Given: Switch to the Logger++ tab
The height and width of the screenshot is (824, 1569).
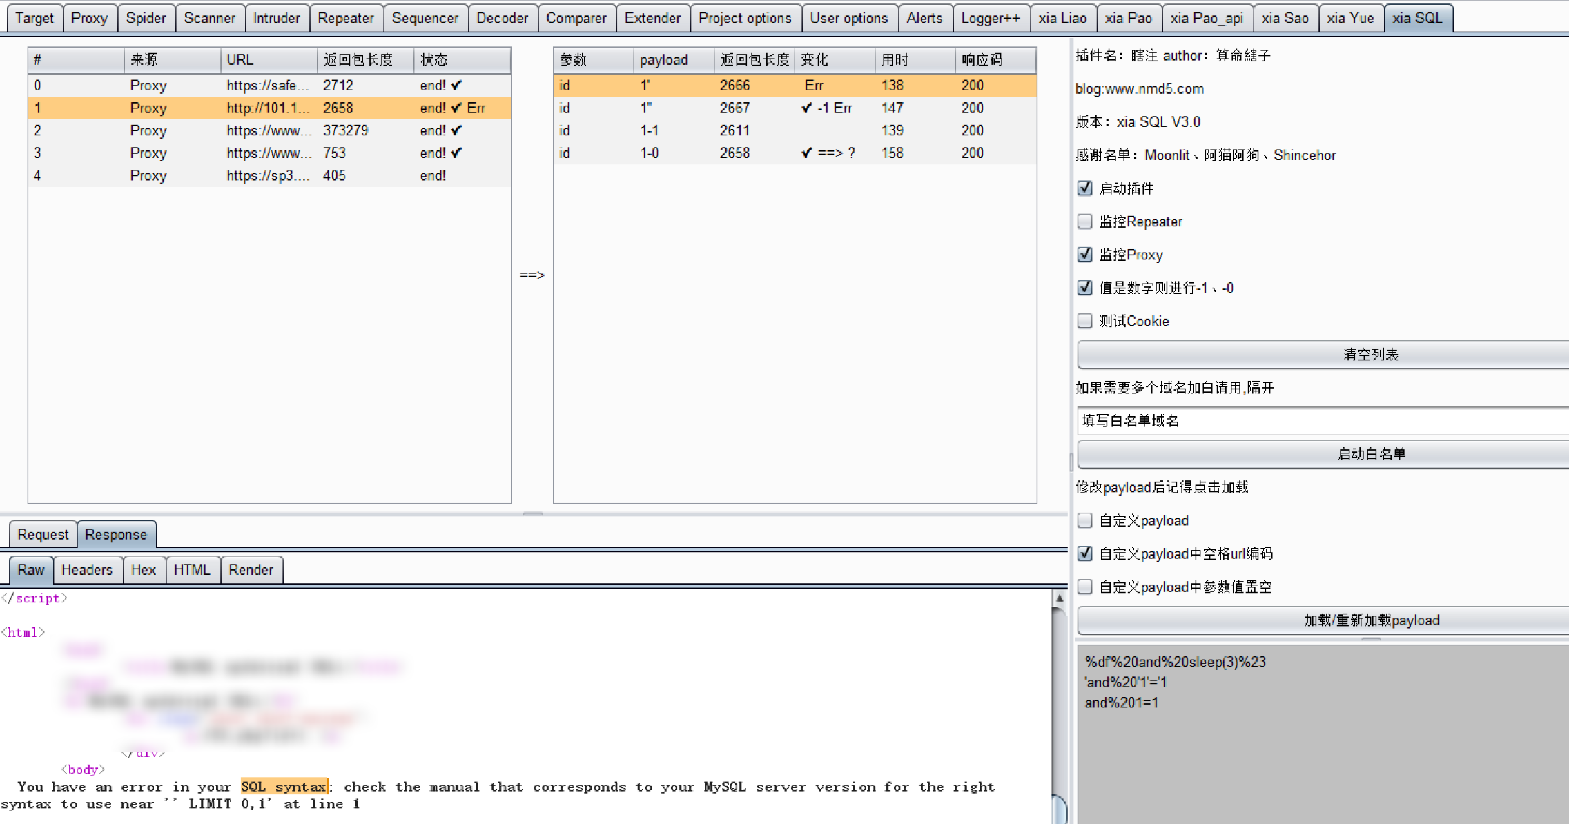Looking at the screenshot, I should click(x=990, y=18).
